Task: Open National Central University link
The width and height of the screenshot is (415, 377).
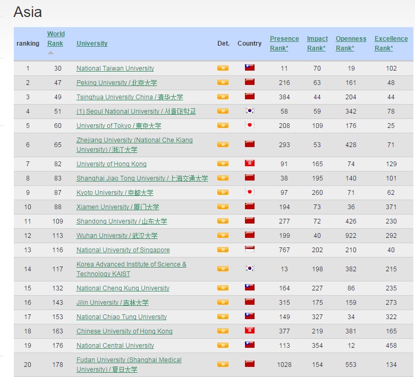Action: pyautogui.click(x=115, y=345)
